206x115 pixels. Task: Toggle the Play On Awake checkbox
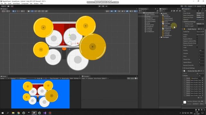197,45
